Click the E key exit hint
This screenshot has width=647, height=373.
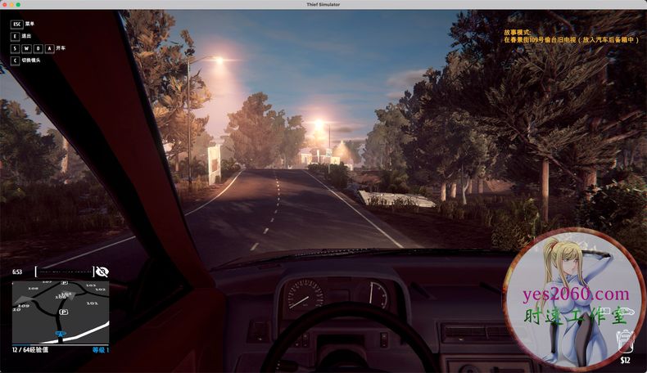(x=15, y=37)
